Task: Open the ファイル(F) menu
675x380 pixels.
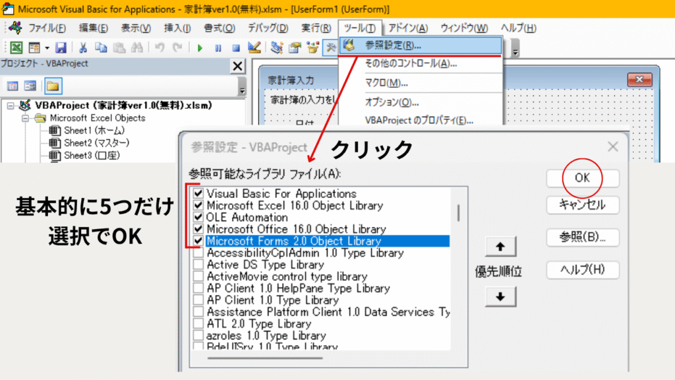Action: coord(47,28)
